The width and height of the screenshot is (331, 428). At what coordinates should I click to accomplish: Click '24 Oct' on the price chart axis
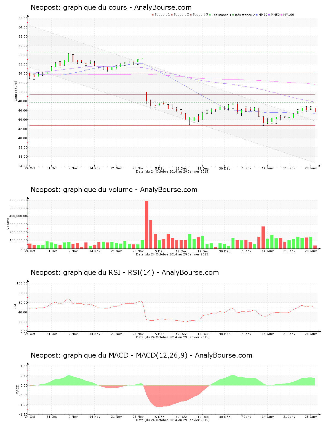tap(30, 168)
